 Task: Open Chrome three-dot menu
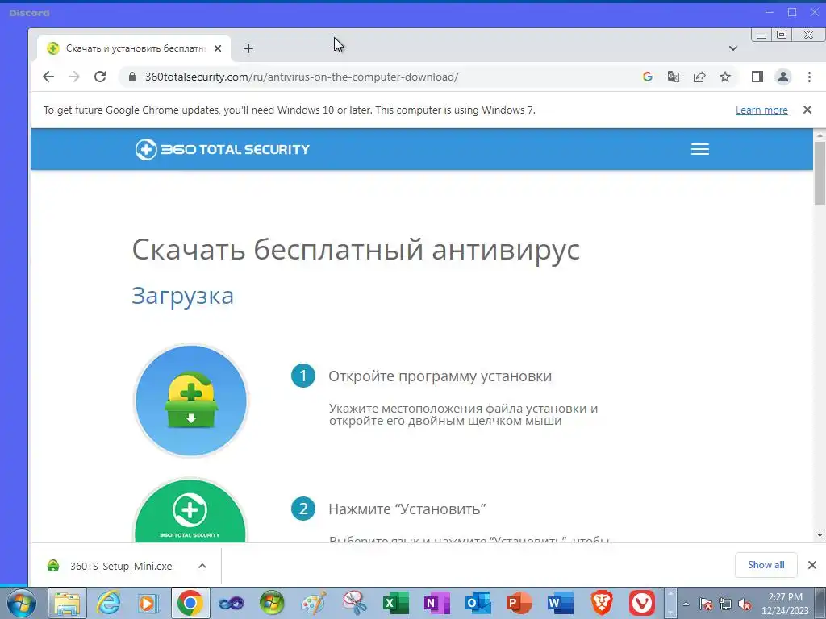coord(809,77)
